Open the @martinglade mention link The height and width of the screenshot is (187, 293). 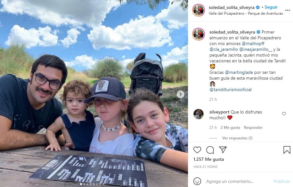click(239, 73)
